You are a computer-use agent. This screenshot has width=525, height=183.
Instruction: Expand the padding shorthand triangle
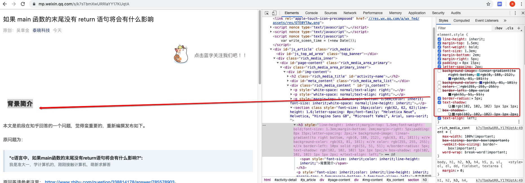tap(460, 63)
